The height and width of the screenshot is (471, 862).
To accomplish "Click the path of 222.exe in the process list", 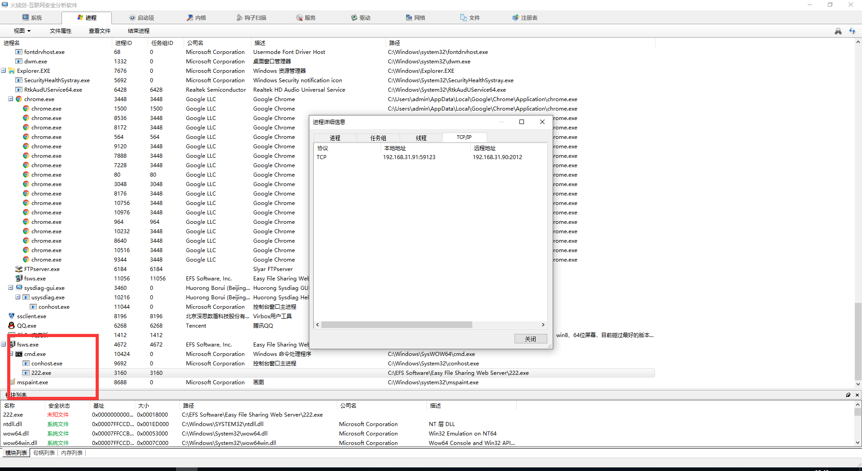I will click(458, 373).
